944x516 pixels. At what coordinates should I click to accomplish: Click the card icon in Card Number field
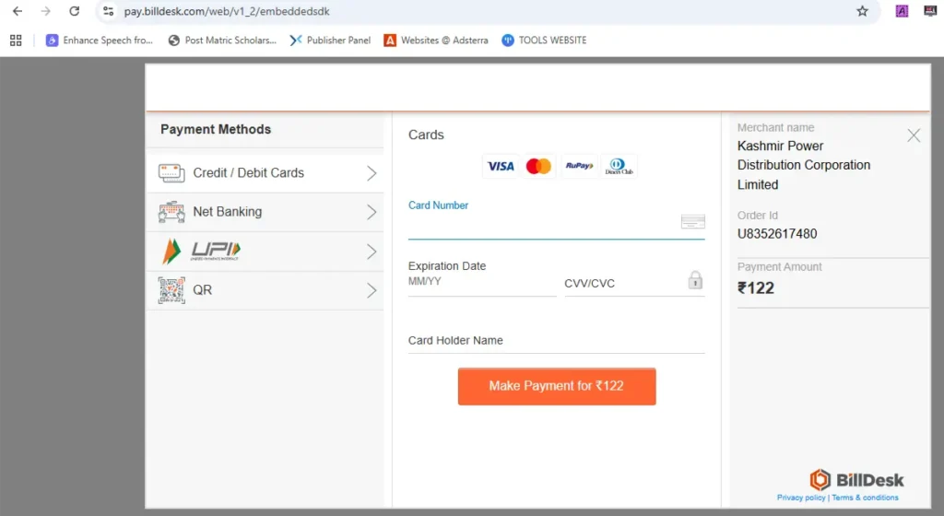click(693, 221)
